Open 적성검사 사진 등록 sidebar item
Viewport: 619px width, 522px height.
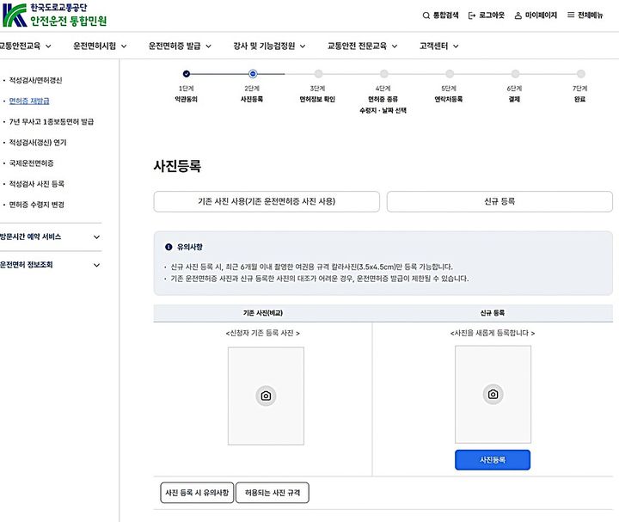[x=36, y=184]
